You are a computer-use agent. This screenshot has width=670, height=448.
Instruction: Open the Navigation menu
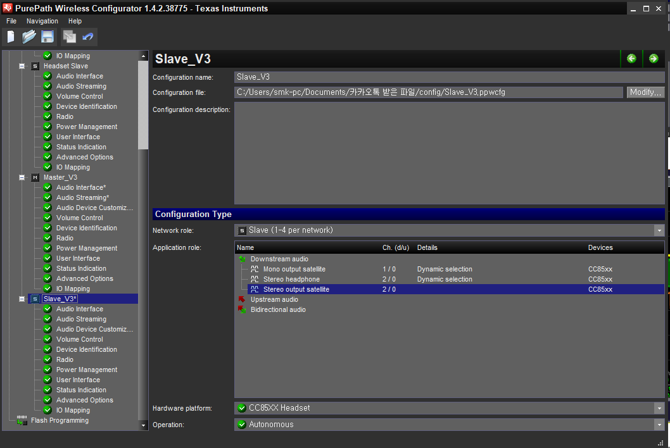click(42, 21)
